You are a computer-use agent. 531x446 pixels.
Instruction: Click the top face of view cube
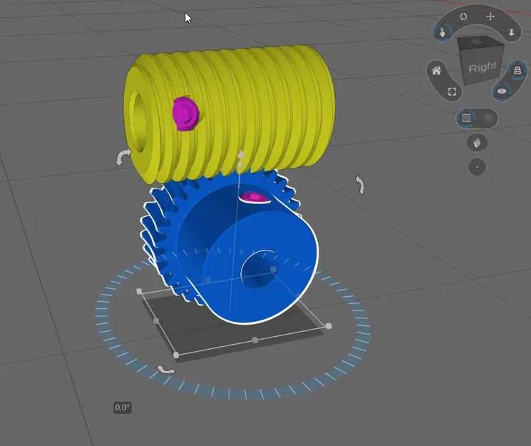[x=479, y=42]
